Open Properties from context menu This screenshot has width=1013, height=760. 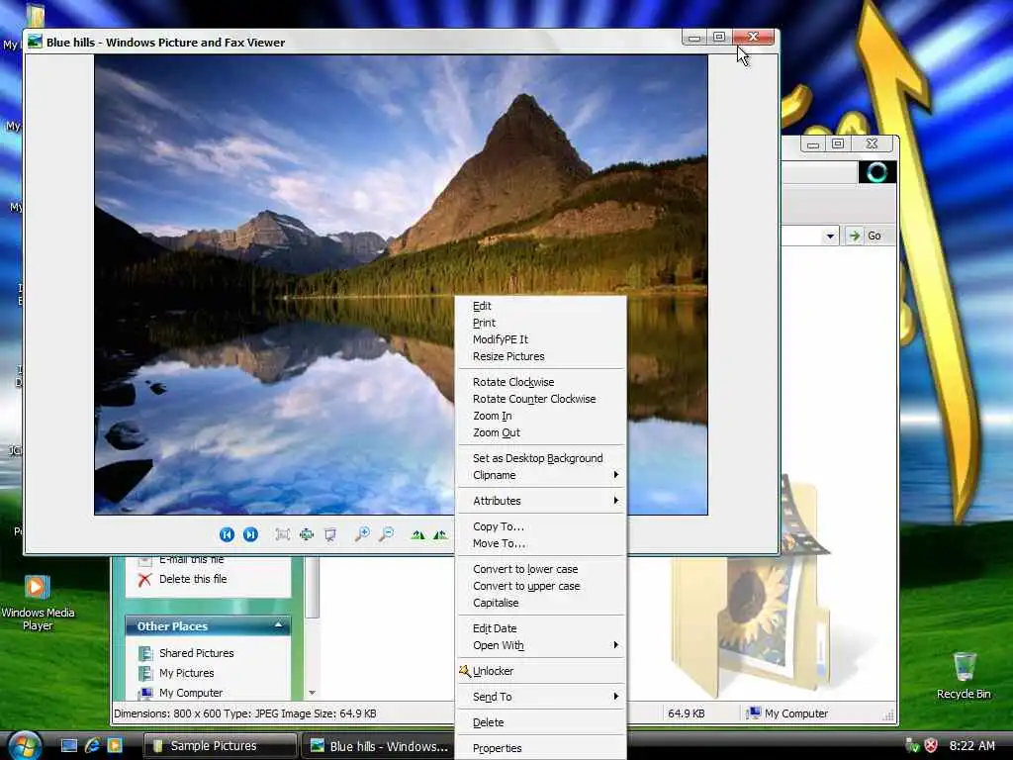point(541,748)
